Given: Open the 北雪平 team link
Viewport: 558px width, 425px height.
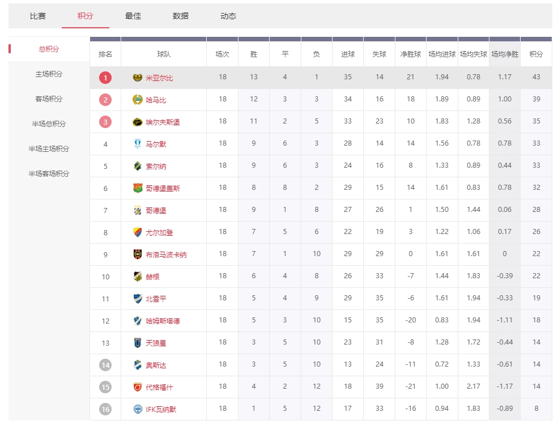Looking at the screenshot, I should click(156, 299).
